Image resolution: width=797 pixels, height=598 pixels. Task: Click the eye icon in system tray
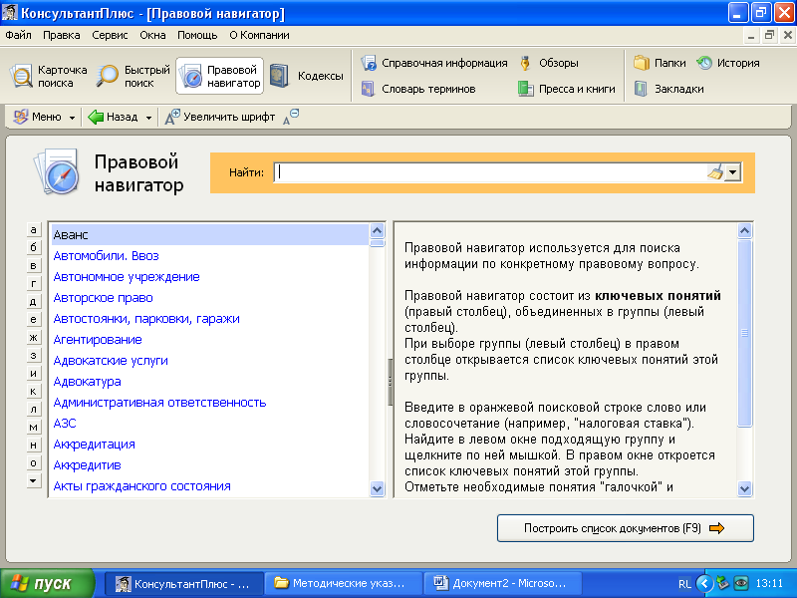click(x=741, y=583)
